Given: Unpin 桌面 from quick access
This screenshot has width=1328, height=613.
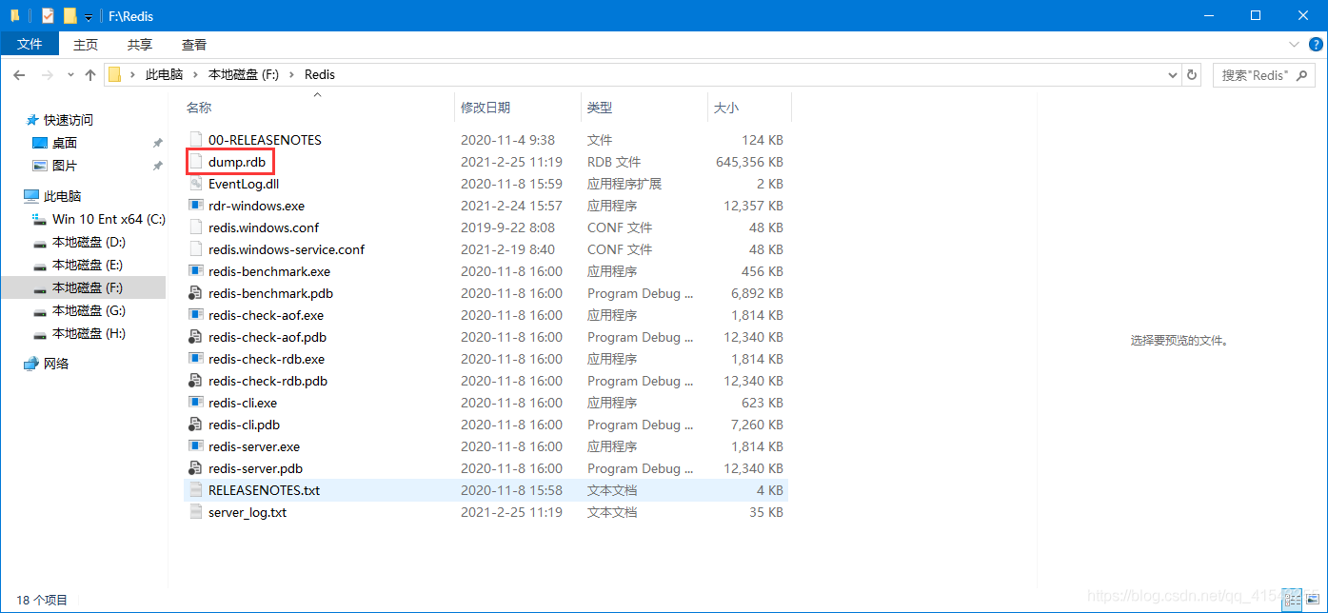Looking at the screenshot, I should click(157, 142).
